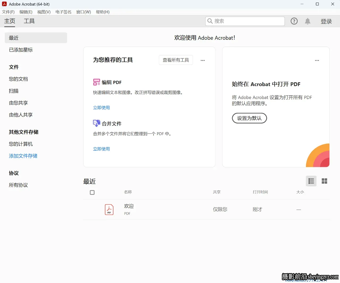Click 仅限您 in the 欢迎 row
Viewport: 340px width, 283px height.
(220, 209)
